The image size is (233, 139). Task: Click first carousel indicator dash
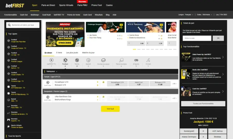134,49
